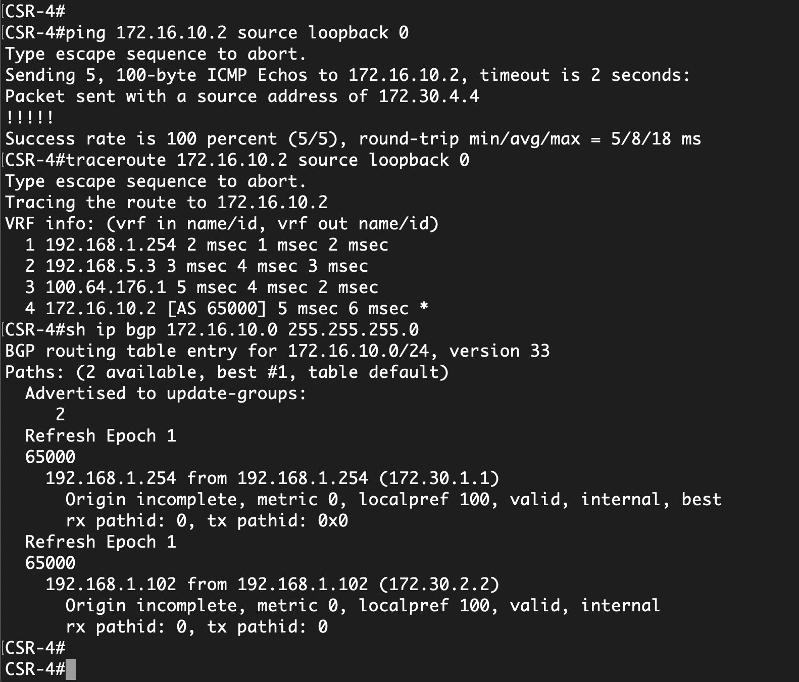Click the source address 172.30.4.4
Screen dimensions: 799x682
pos(429,96)
